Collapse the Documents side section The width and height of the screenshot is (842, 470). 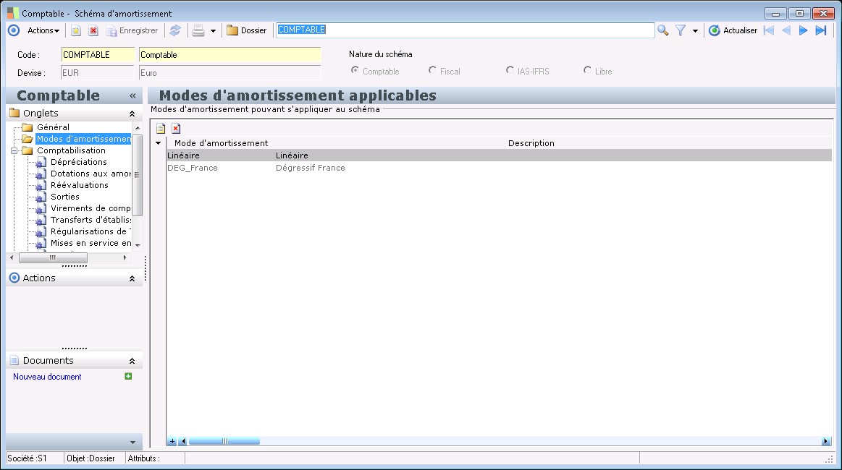click(x=132, y=361)
